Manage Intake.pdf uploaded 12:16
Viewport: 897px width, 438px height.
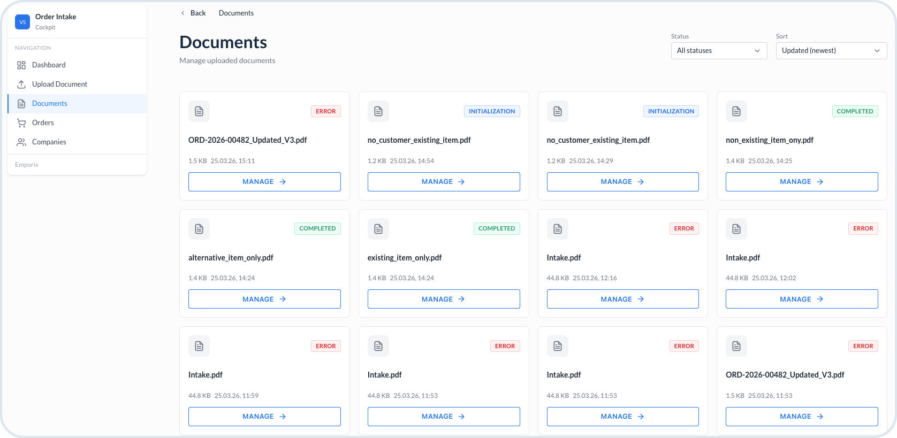pos(622,299)
